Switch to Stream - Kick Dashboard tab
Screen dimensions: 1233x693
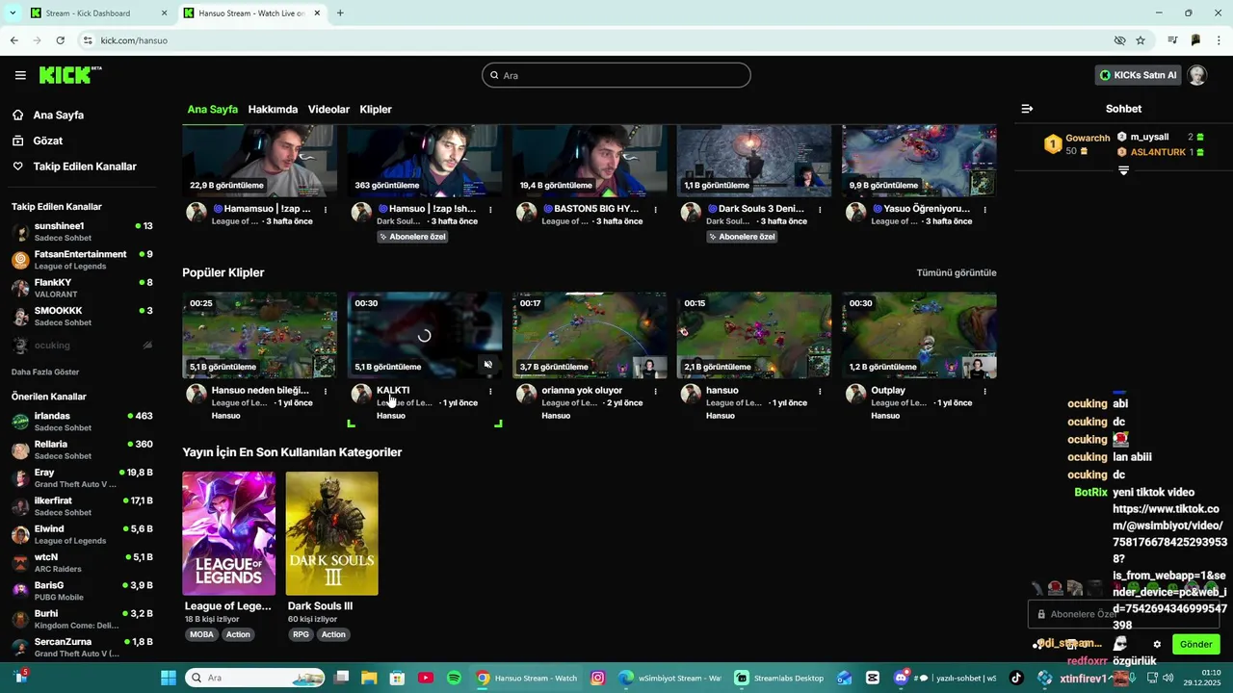pyautogui.click(x=99, y=13)
